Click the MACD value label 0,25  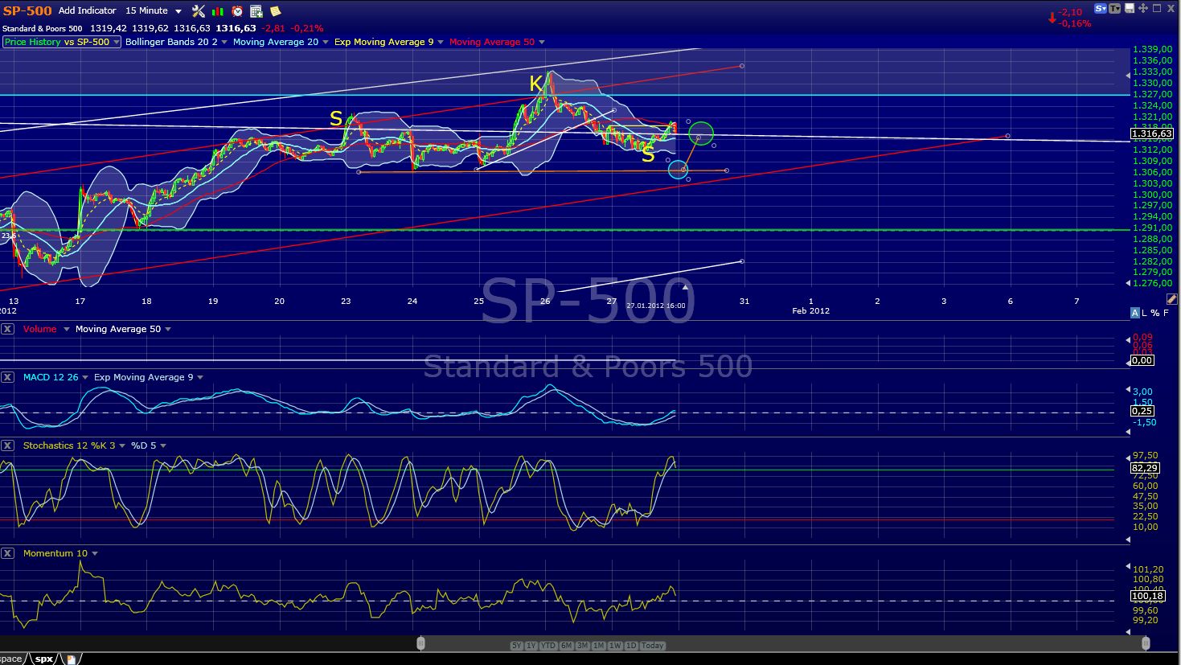pyautogui.click(x=1142, y=411)
